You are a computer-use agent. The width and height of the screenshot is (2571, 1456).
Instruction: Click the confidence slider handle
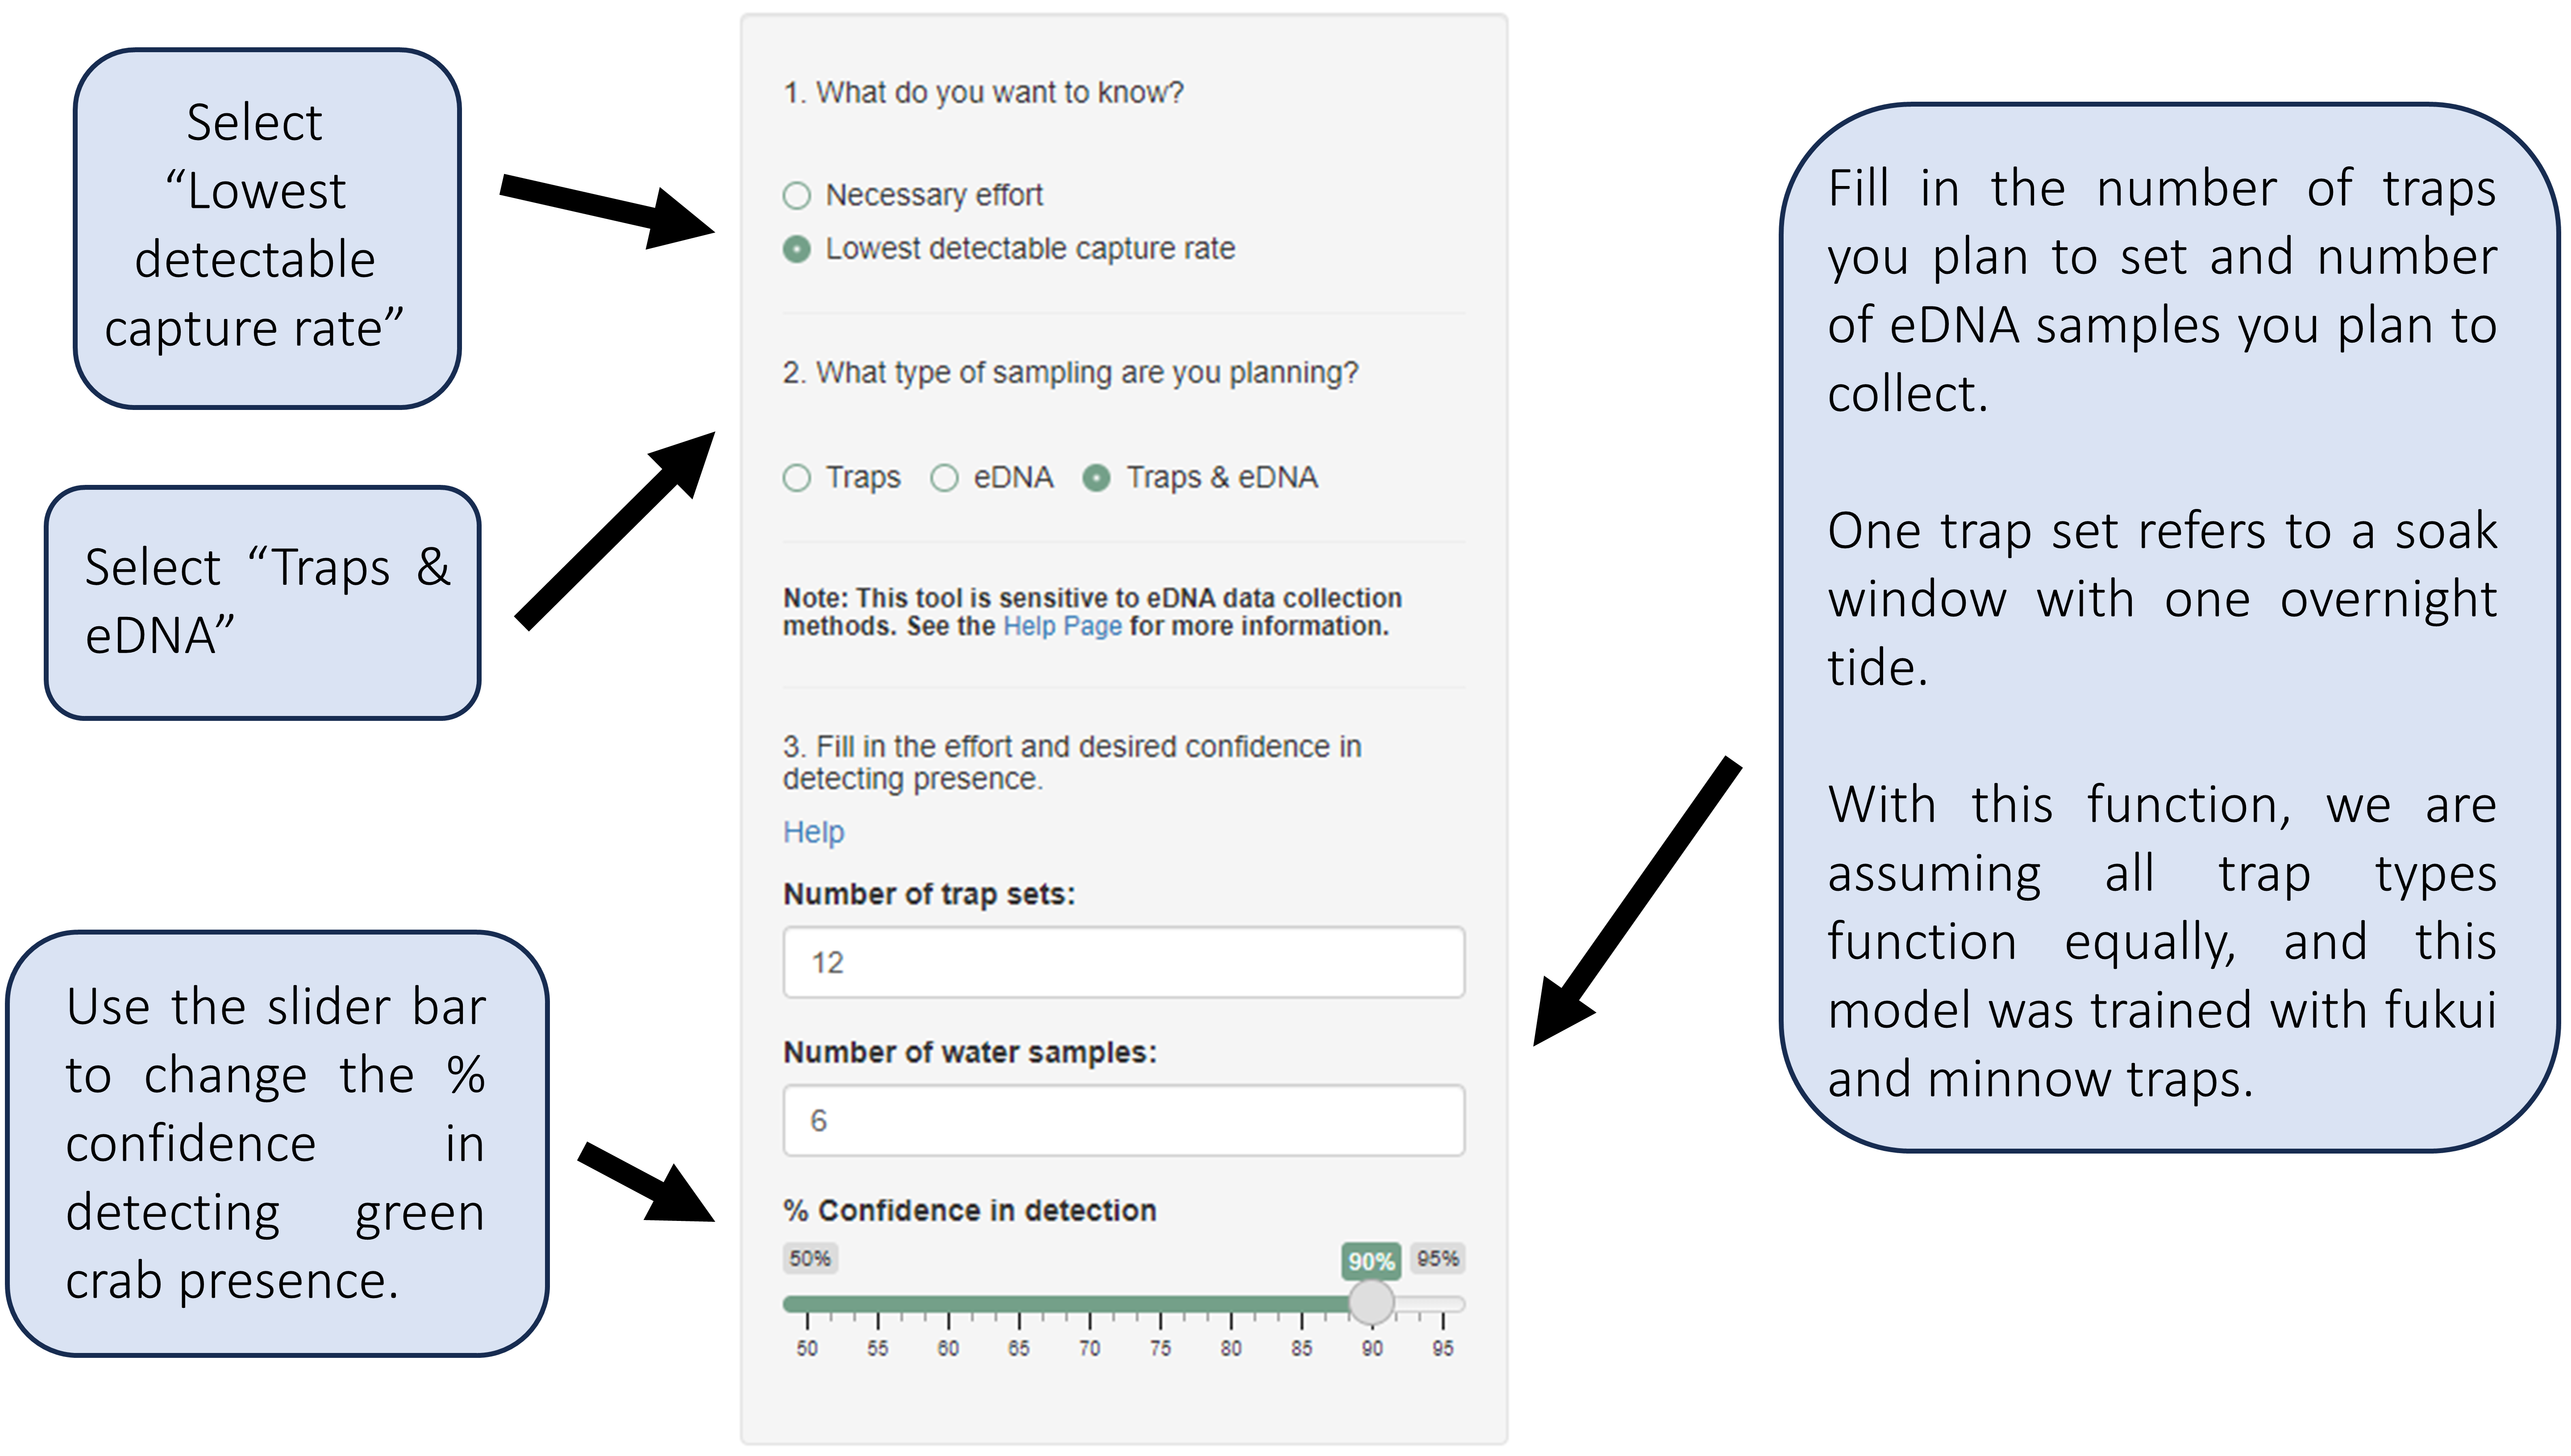click(x=1371, y=1302)
